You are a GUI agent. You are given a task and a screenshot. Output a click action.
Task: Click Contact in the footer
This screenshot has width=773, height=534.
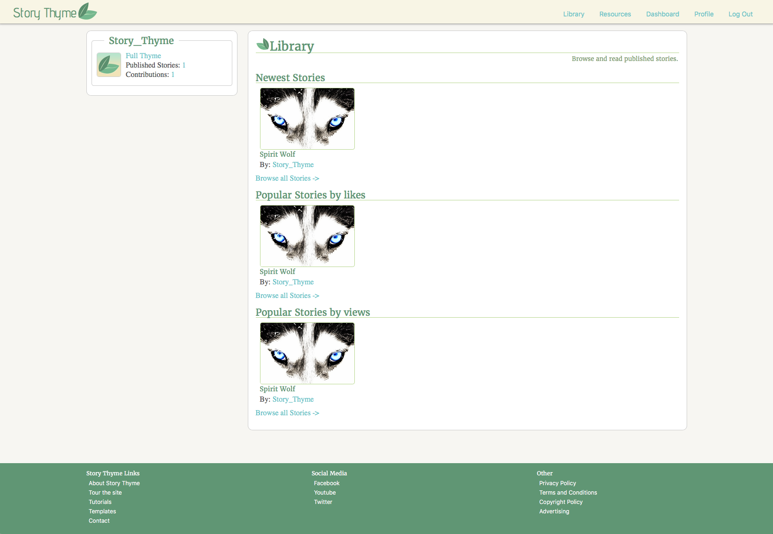99,521
